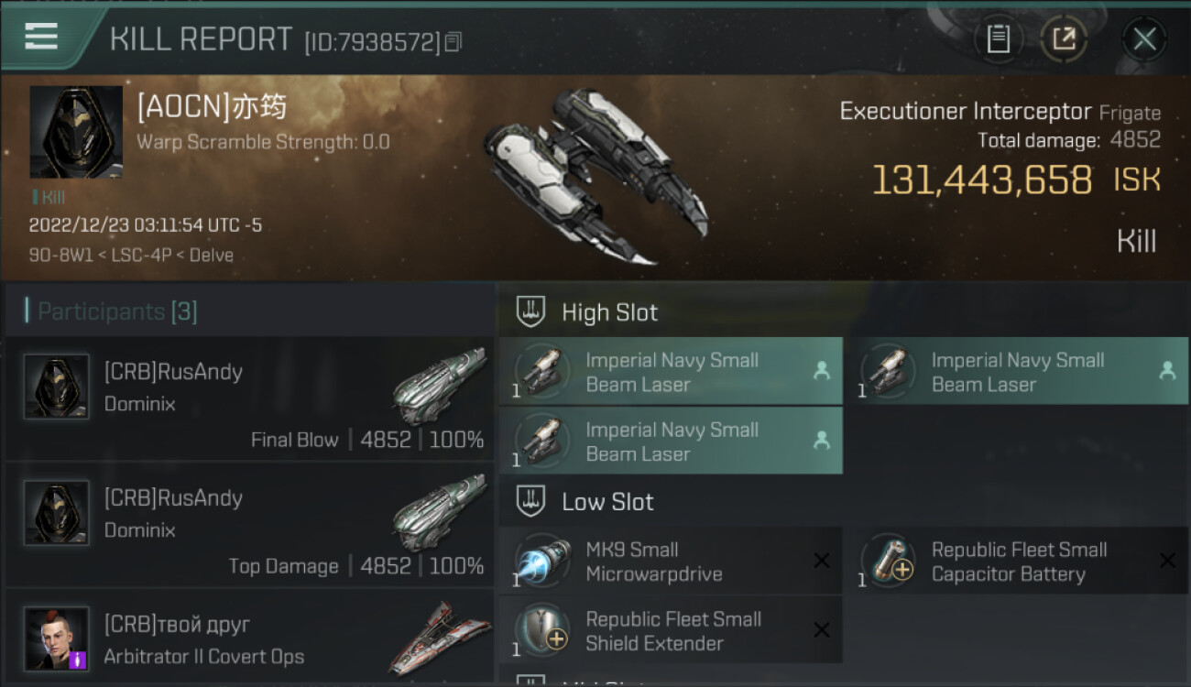Select the Delve region link
The image size is (1191, 687).
click(x=211, y=255)
